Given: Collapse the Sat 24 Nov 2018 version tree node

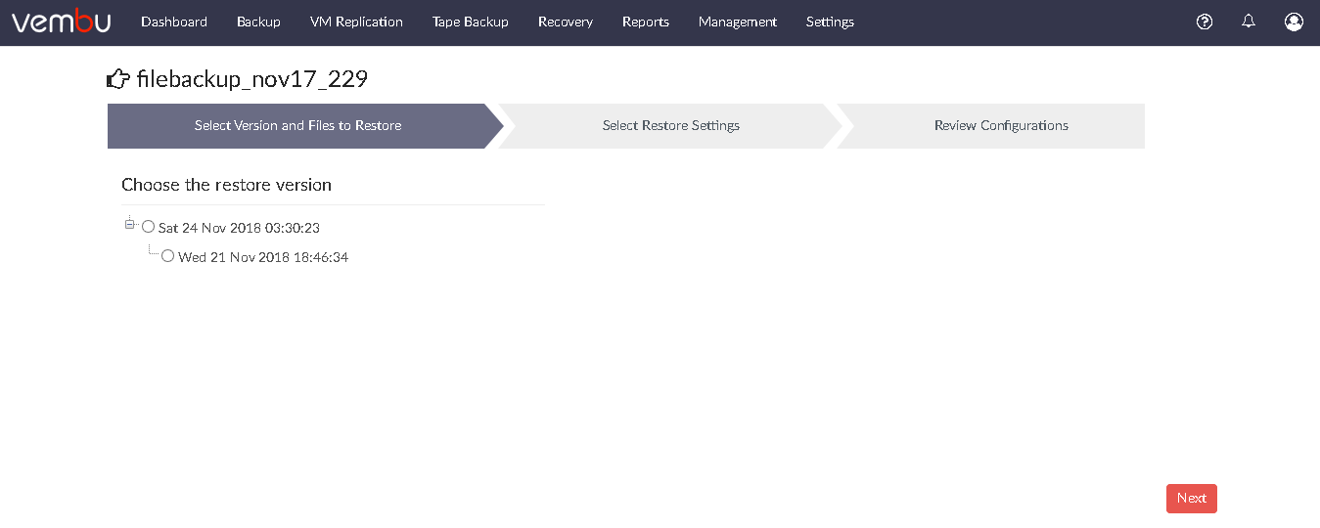Looking at the screenshot, I should click(129, 224).
